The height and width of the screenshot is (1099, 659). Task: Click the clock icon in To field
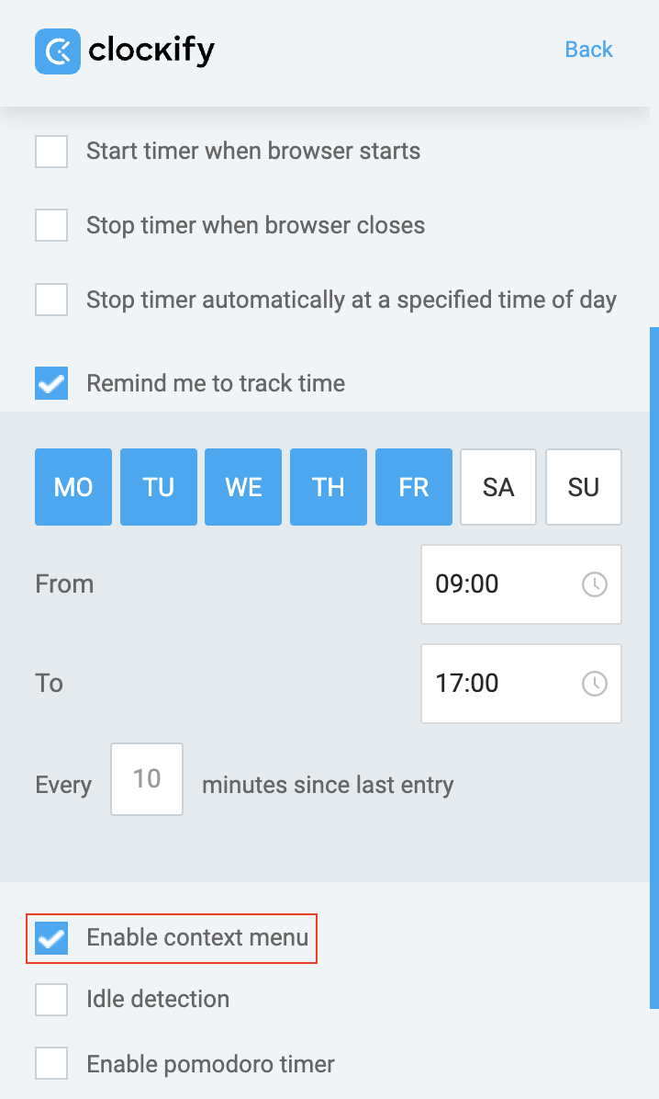point(595,684)
